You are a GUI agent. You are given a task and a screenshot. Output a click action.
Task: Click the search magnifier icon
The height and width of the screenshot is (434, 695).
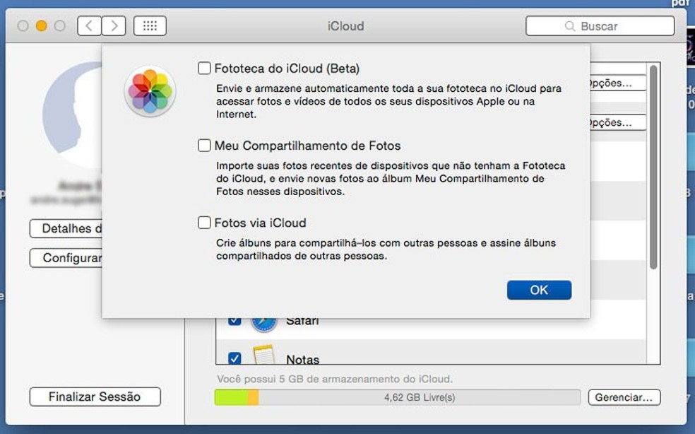pos(570,26)
